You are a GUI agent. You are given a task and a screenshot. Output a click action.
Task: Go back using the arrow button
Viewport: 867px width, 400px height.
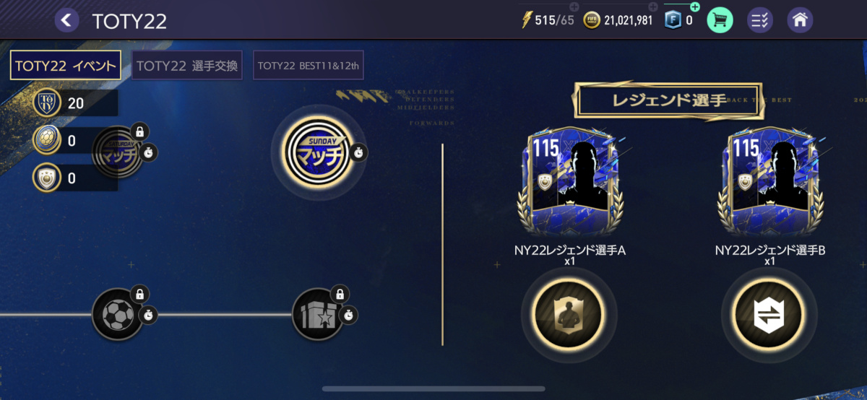pyautogui.click(x=66, y=20)
